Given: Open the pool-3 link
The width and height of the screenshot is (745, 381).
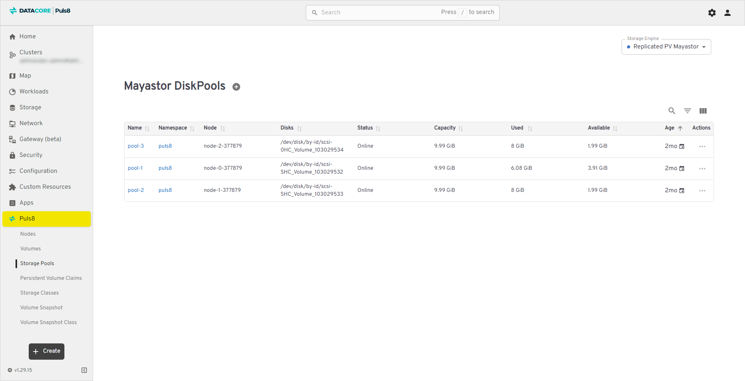Looking at the screenshot, I should [135, 146].
